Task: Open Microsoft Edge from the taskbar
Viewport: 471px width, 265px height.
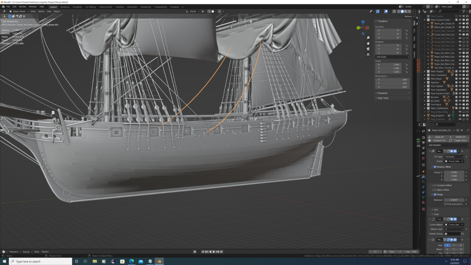Action: tap(131, 261)
